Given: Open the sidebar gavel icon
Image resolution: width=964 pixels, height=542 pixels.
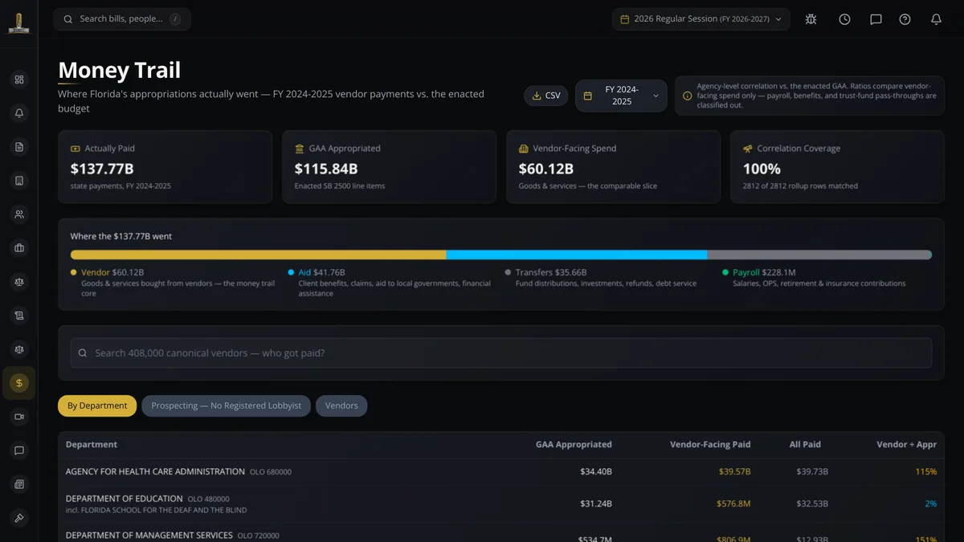Looking at the screenshot, I should tap(19, 518).
